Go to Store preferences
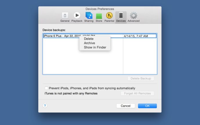This screenshot has width=200, height=125. tap(99, 17)
